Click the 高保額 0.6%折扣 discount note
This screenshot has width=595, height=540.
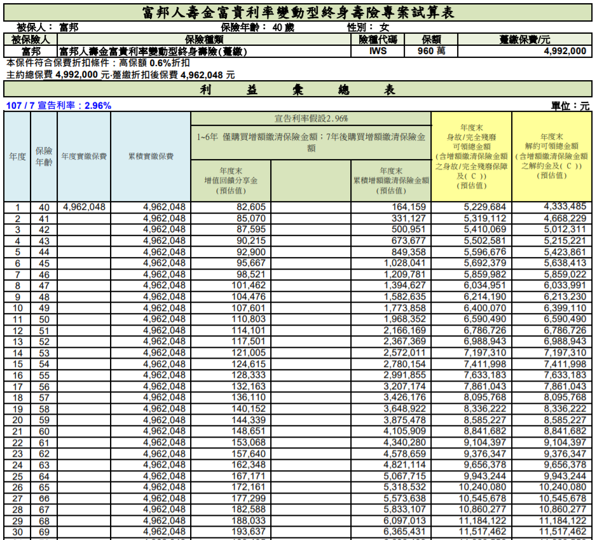point(154,63)
